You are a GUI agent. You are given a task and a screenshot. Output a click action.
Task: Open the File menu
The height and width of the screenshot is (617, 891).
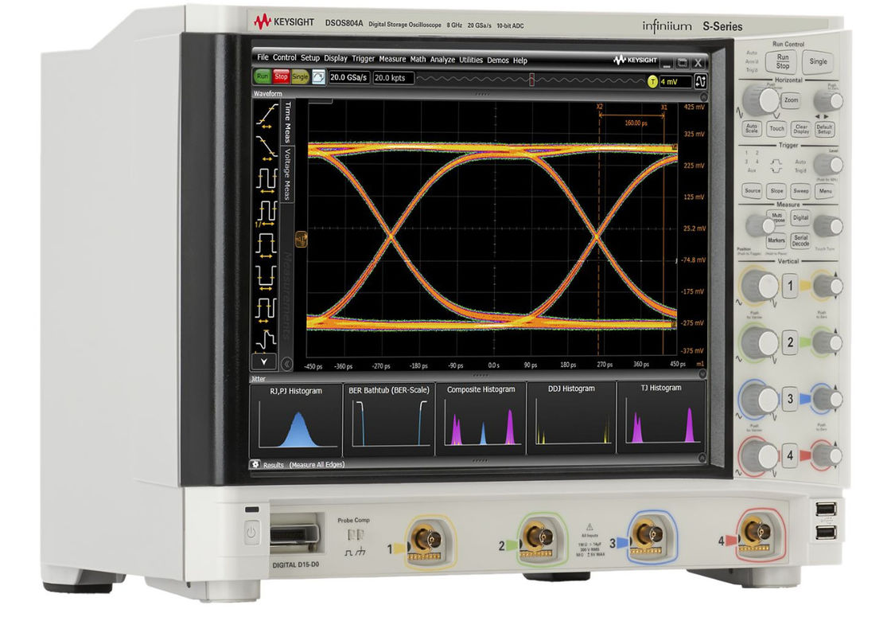263,57
